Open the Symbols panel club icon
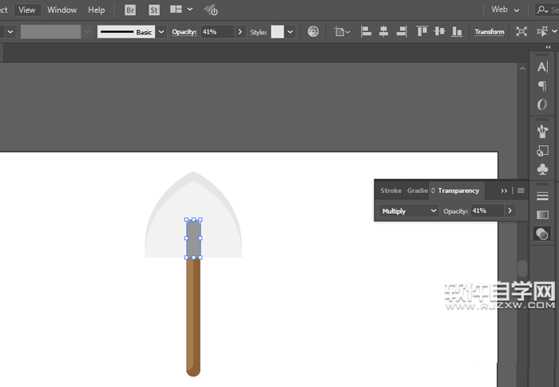 click(x=542, y=169)
